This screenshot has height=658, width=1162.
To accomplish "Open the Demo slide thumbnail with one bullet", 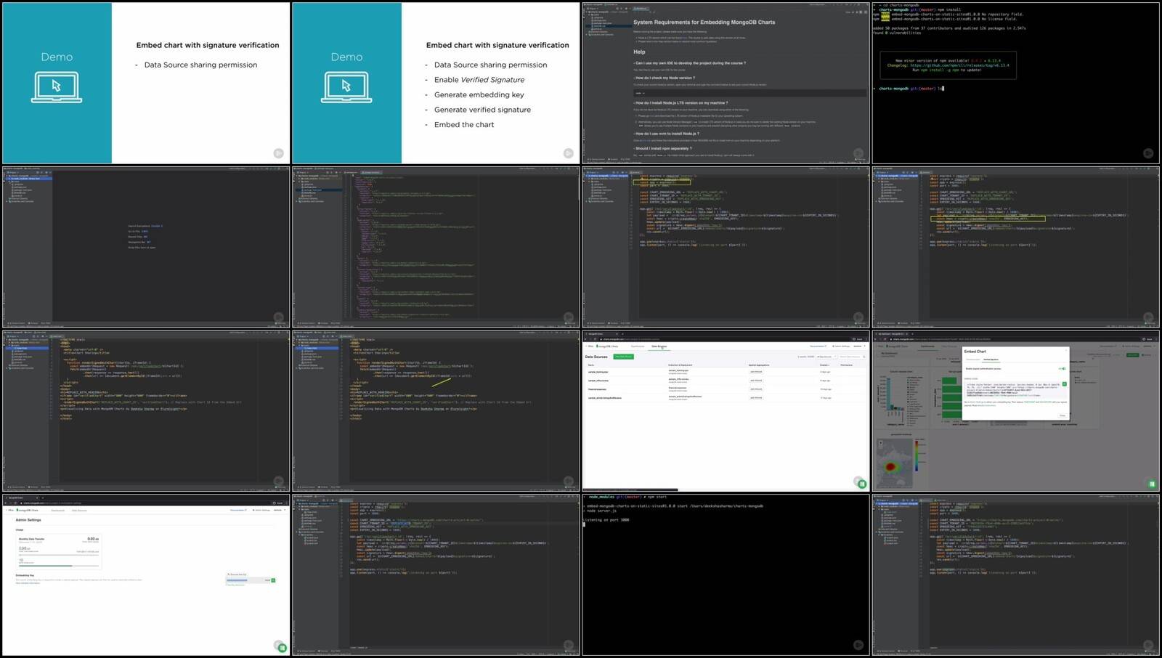I will pyautogui.click(x=146, y=82).
